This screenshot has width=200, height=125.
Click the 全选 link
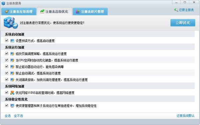8,116
